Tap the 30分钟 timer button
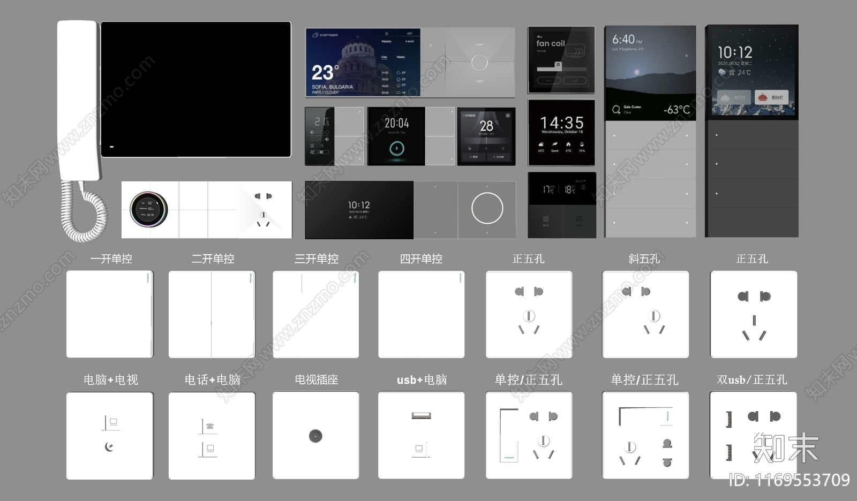This screenshot has height=501, width=857. (499, 157)
